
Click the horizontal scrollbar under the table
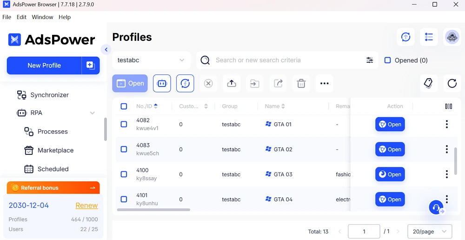click(x=153, y=210)
